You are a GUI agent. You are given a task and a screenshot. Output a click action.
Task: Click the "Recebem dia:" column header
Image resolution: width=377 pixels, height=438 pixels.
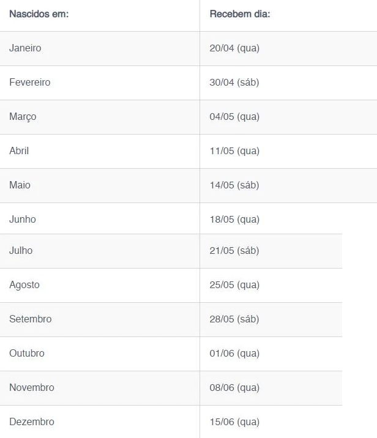click(x=239, y=13)
